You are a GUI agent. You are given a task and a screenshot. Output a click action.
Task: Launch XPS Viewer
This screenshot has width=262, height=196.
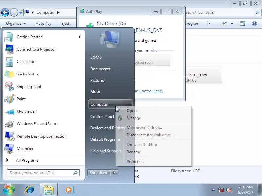[44, 111]
